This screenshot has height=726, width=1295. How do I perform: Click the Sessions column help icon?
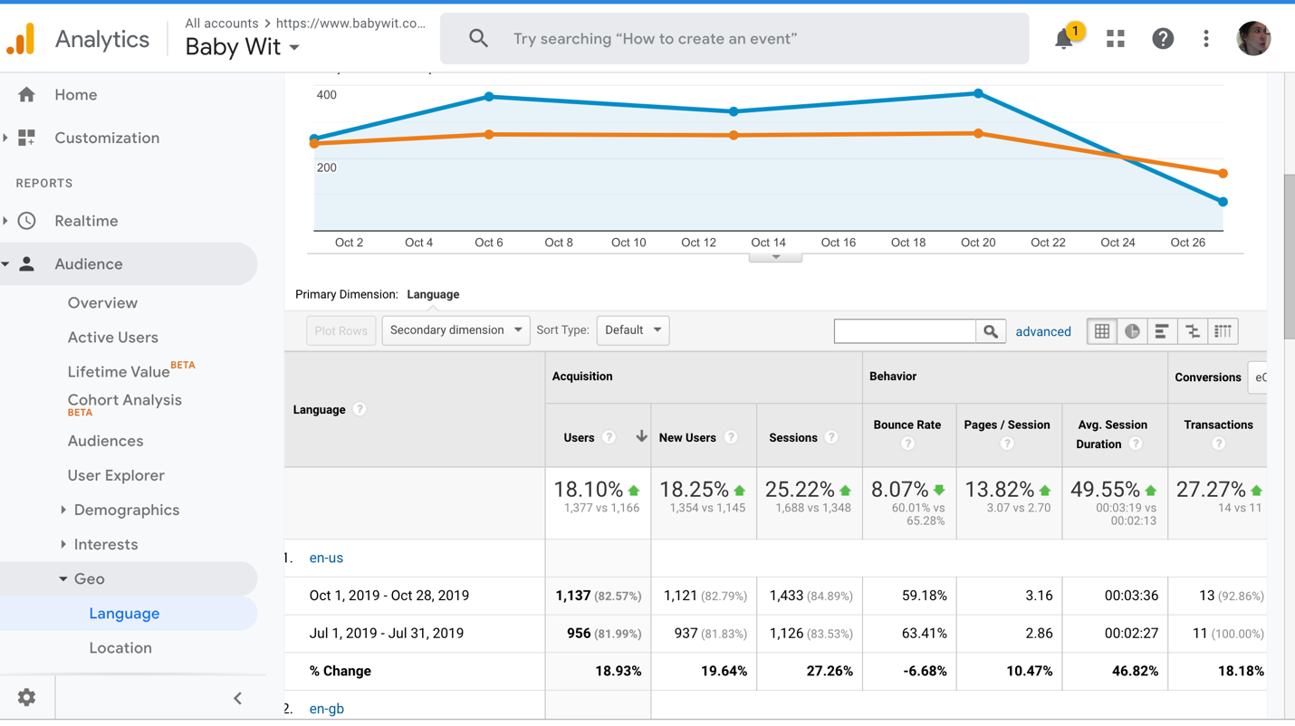(x=831, y=437)
